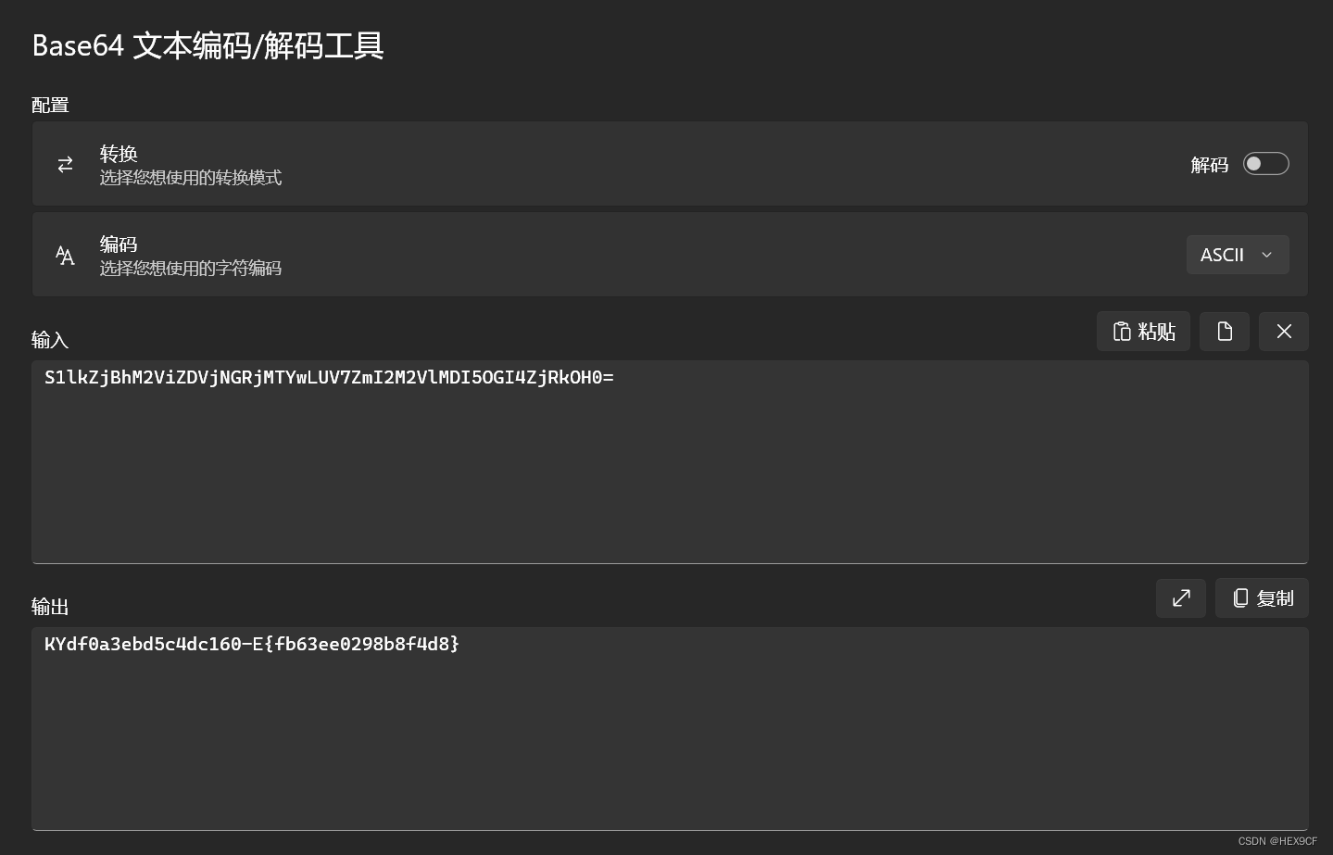The image size is (1333, 855).
Task: Click the copy icon inside 复制 button
Action: click(1240, 597)
